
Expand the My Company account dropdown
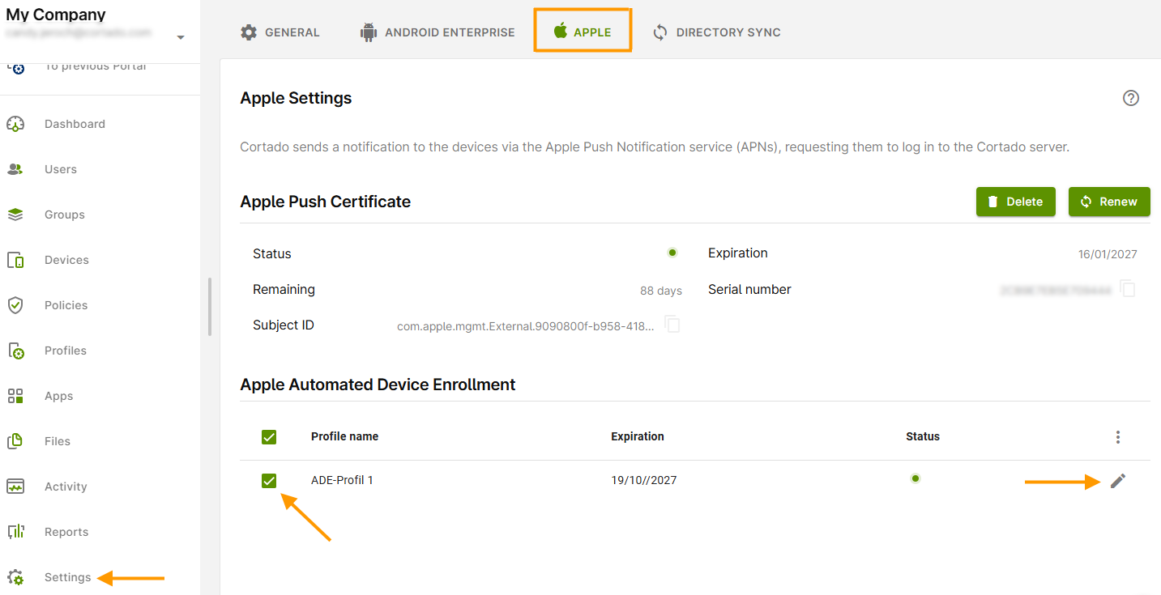[181, 37]
